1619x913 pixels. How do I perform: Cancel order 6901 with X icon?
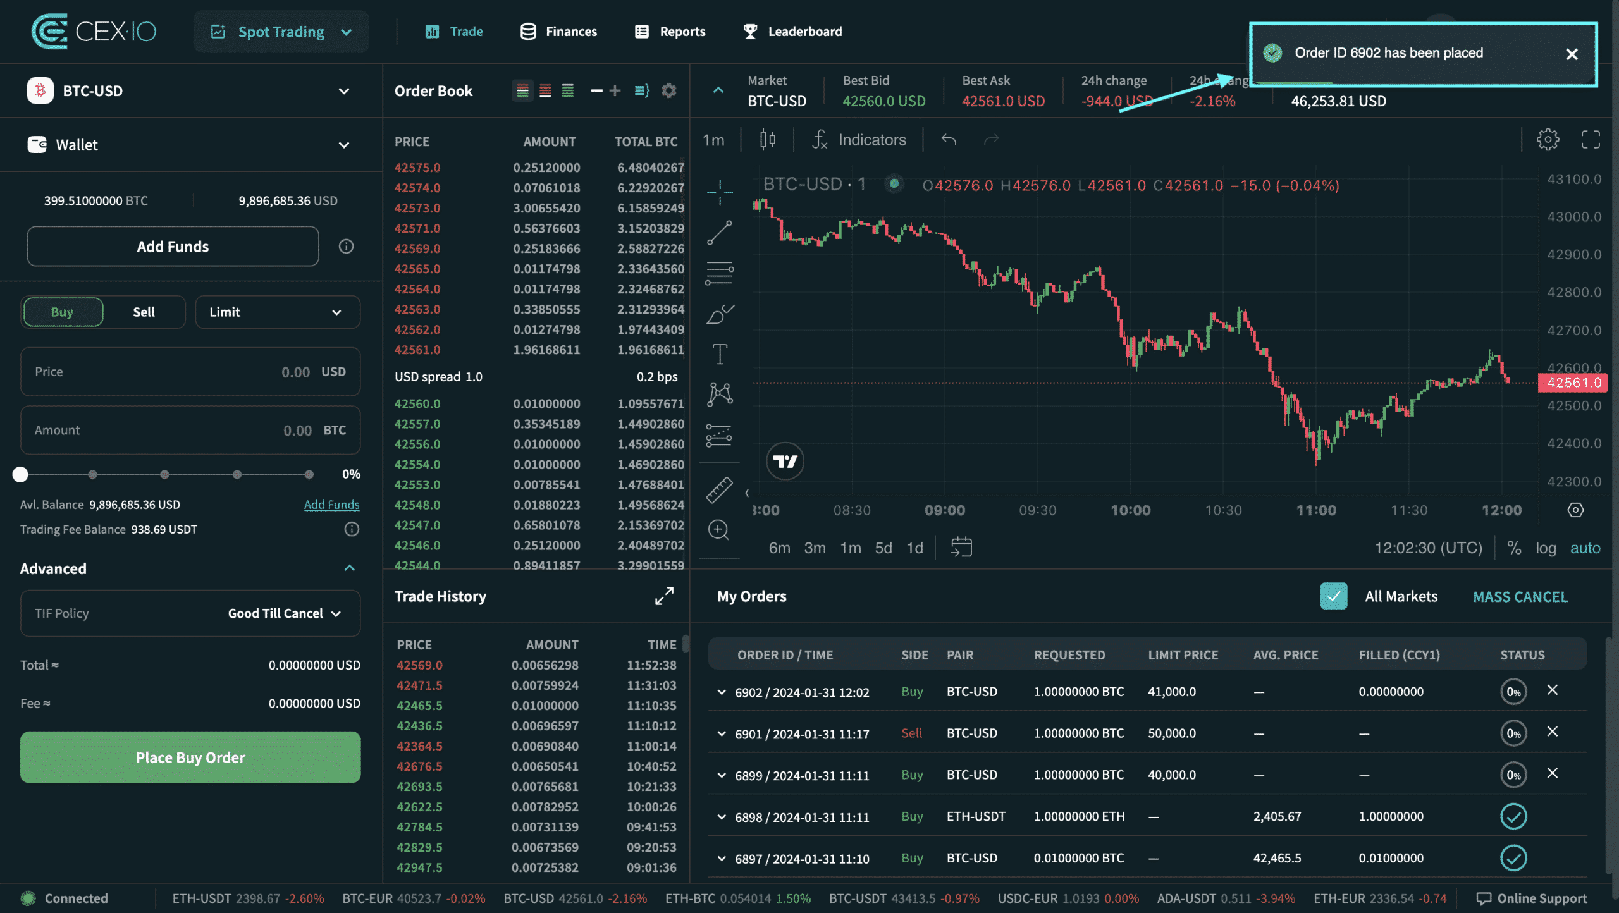click(1552, 732)
